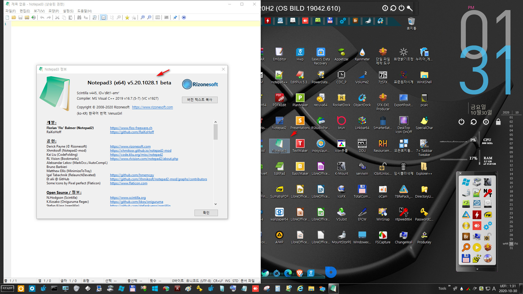Open the rizonesoft.com link next to Copyright
523x294 pixels.
pyautogui.click(x=153, y=107)
